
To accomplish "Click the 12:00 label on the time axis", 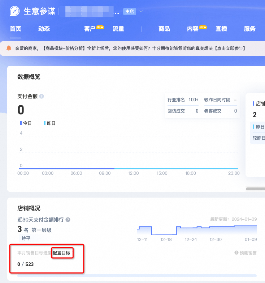I will 133,173.
